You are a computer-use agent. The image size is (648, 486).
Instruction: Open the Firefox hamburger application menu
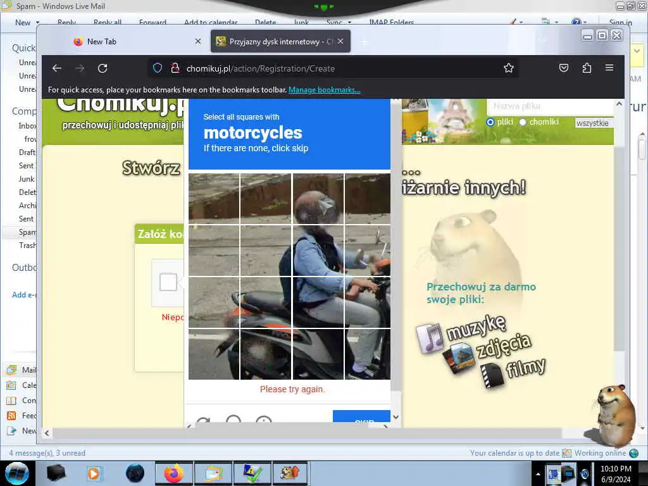click(609, 68)
